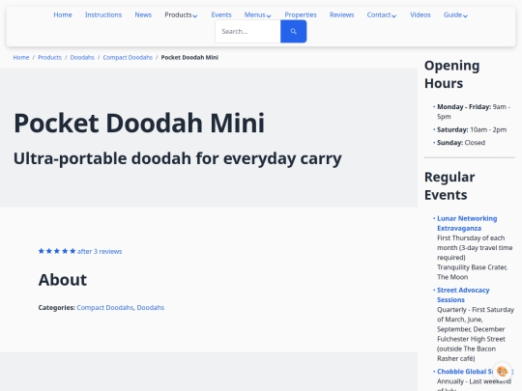Image resolution: width=522 pixels, height=391 pixels.
Task: Click the 'Pocket Doodah Mini' page title
Action: (x=139, y=124)
